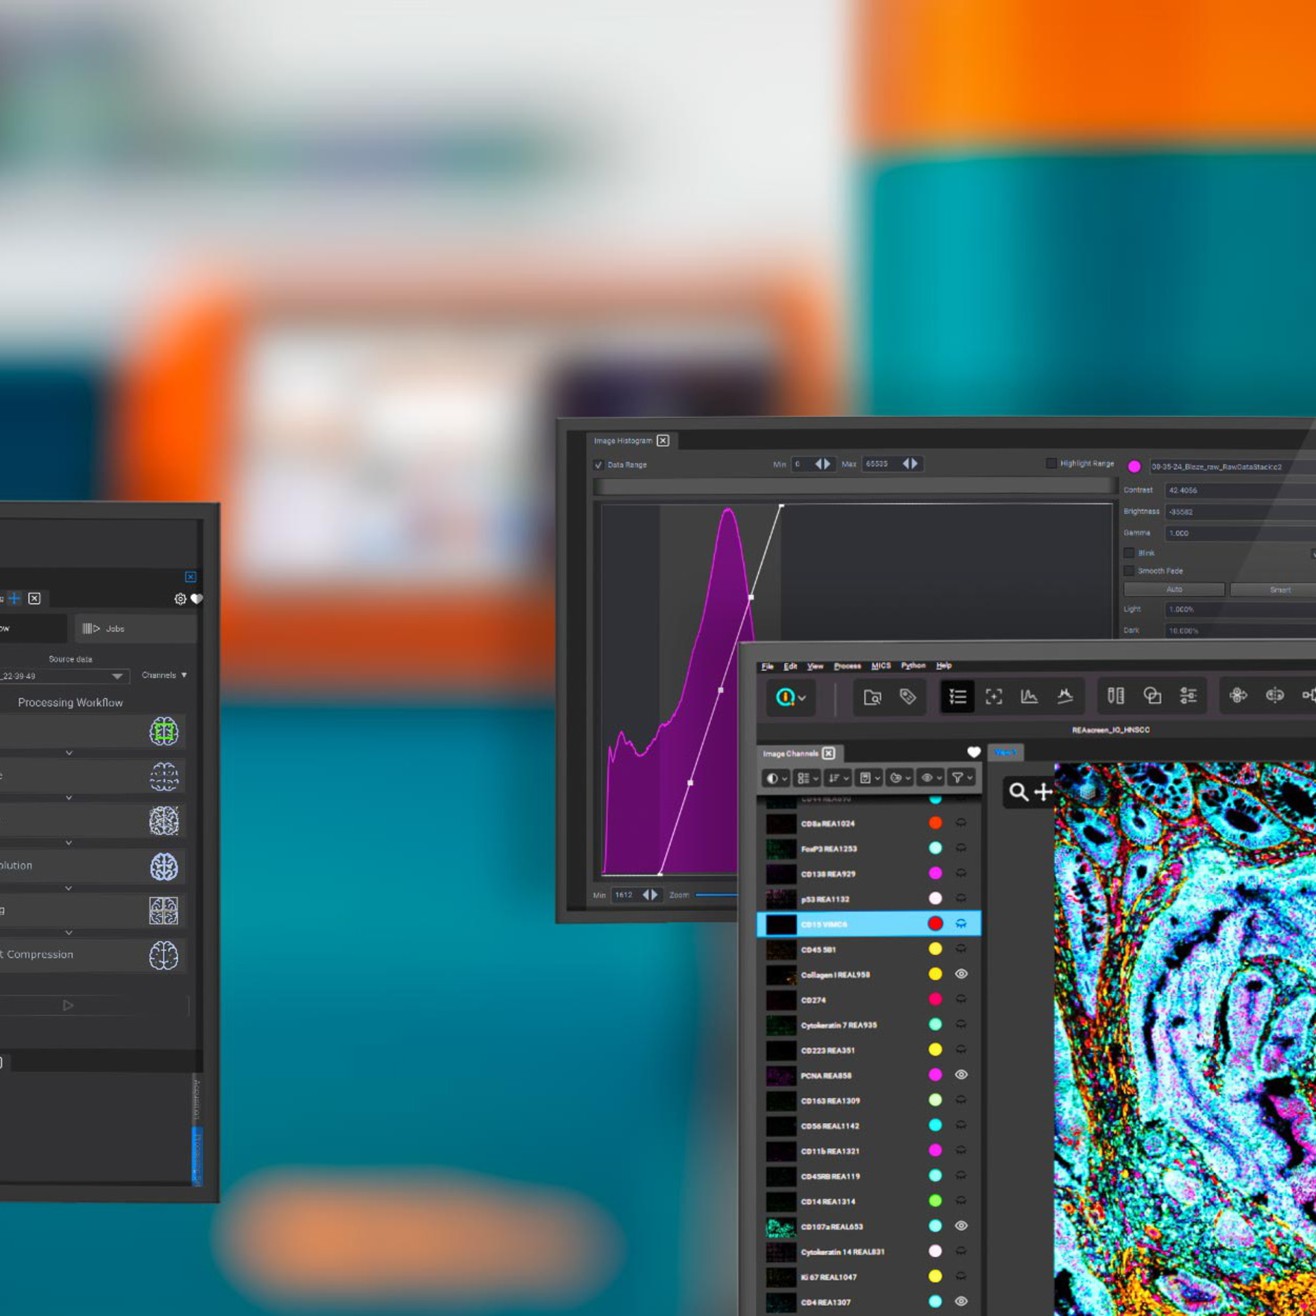Open the list view options dropdown

[x=807, y=778]
